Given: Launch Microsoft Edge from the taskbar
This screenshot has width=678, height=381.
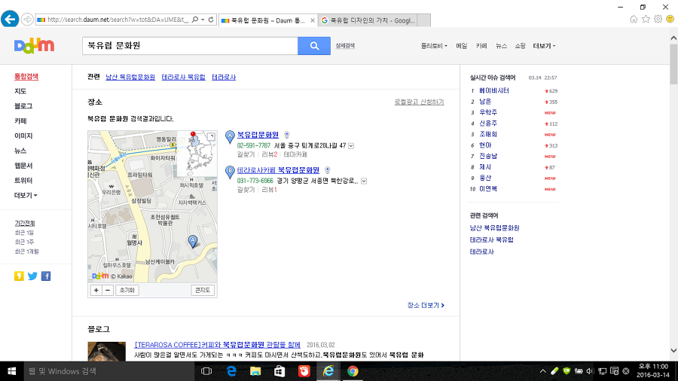Looking at the screenshot, I should pyautogui.click(x=231, y=371).
